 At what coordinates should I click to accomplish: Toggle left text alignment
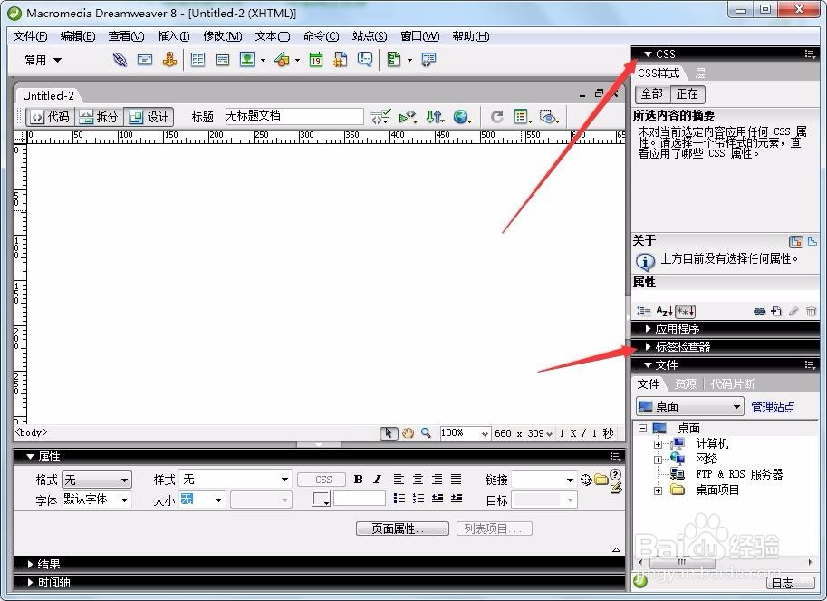[x=399, y=480]
